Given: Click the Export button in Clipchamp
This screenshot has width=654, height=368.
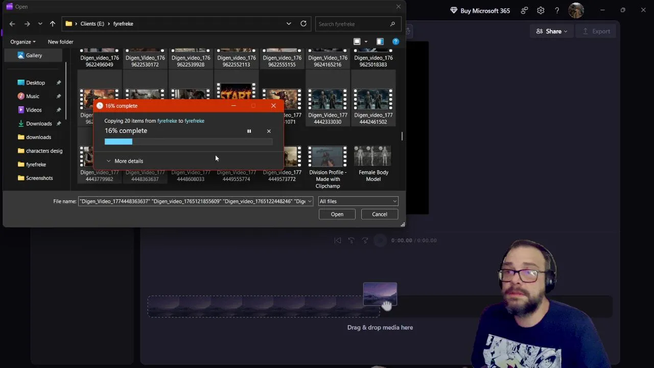Looking at the screenshot, I should [596, 31].
